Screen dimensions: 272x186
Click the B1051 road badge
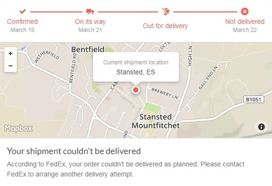pyautogui.click(x=252, y=99)
